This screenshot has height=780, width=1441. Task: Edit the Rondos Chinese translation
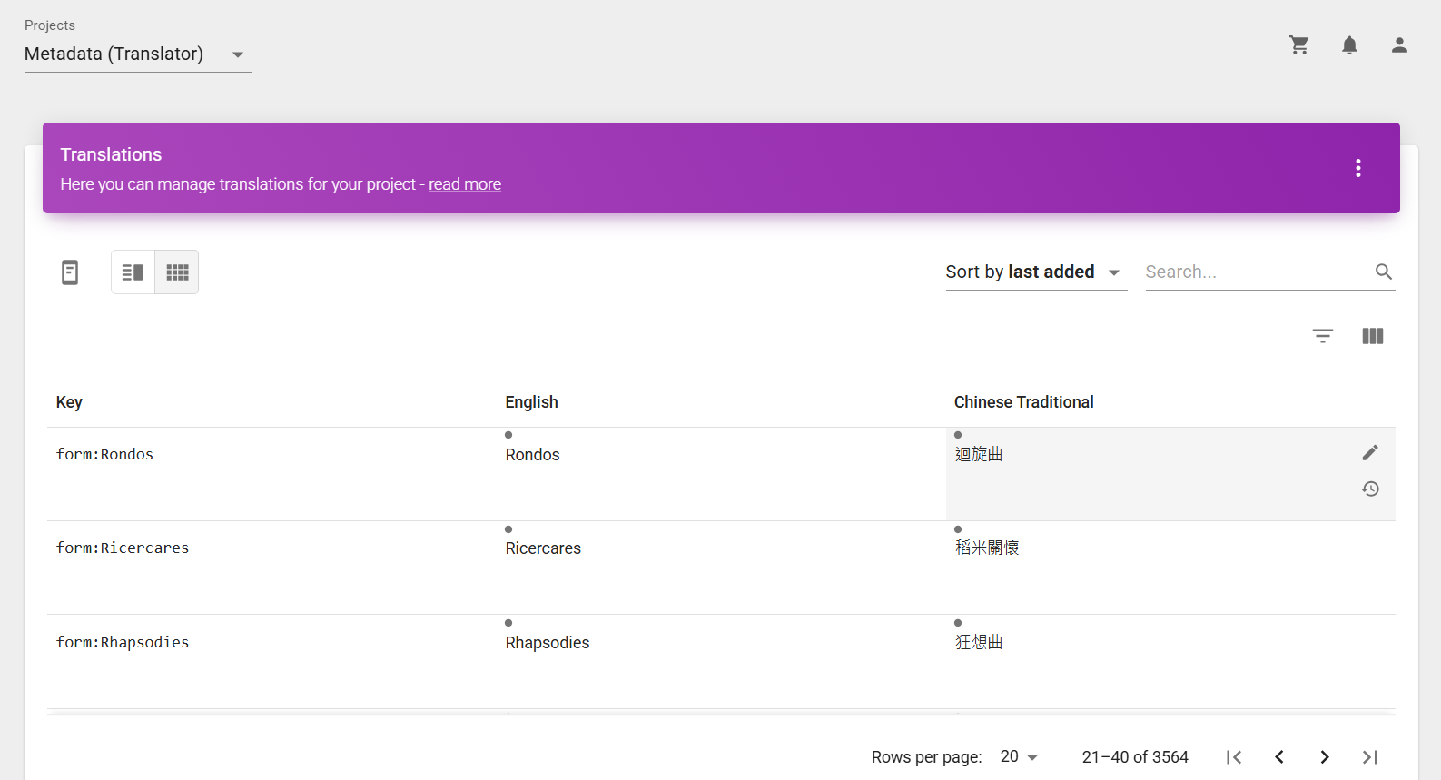point(1370,452)
